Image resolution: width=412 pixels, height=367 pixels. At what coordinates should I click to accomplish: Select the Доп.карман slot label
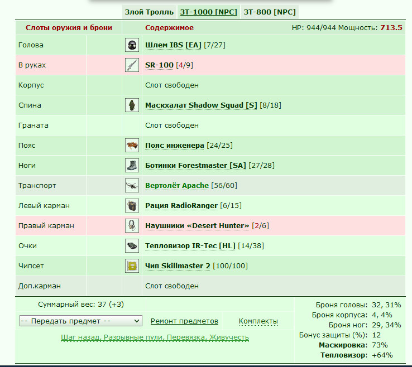click(x=40, y=286)
